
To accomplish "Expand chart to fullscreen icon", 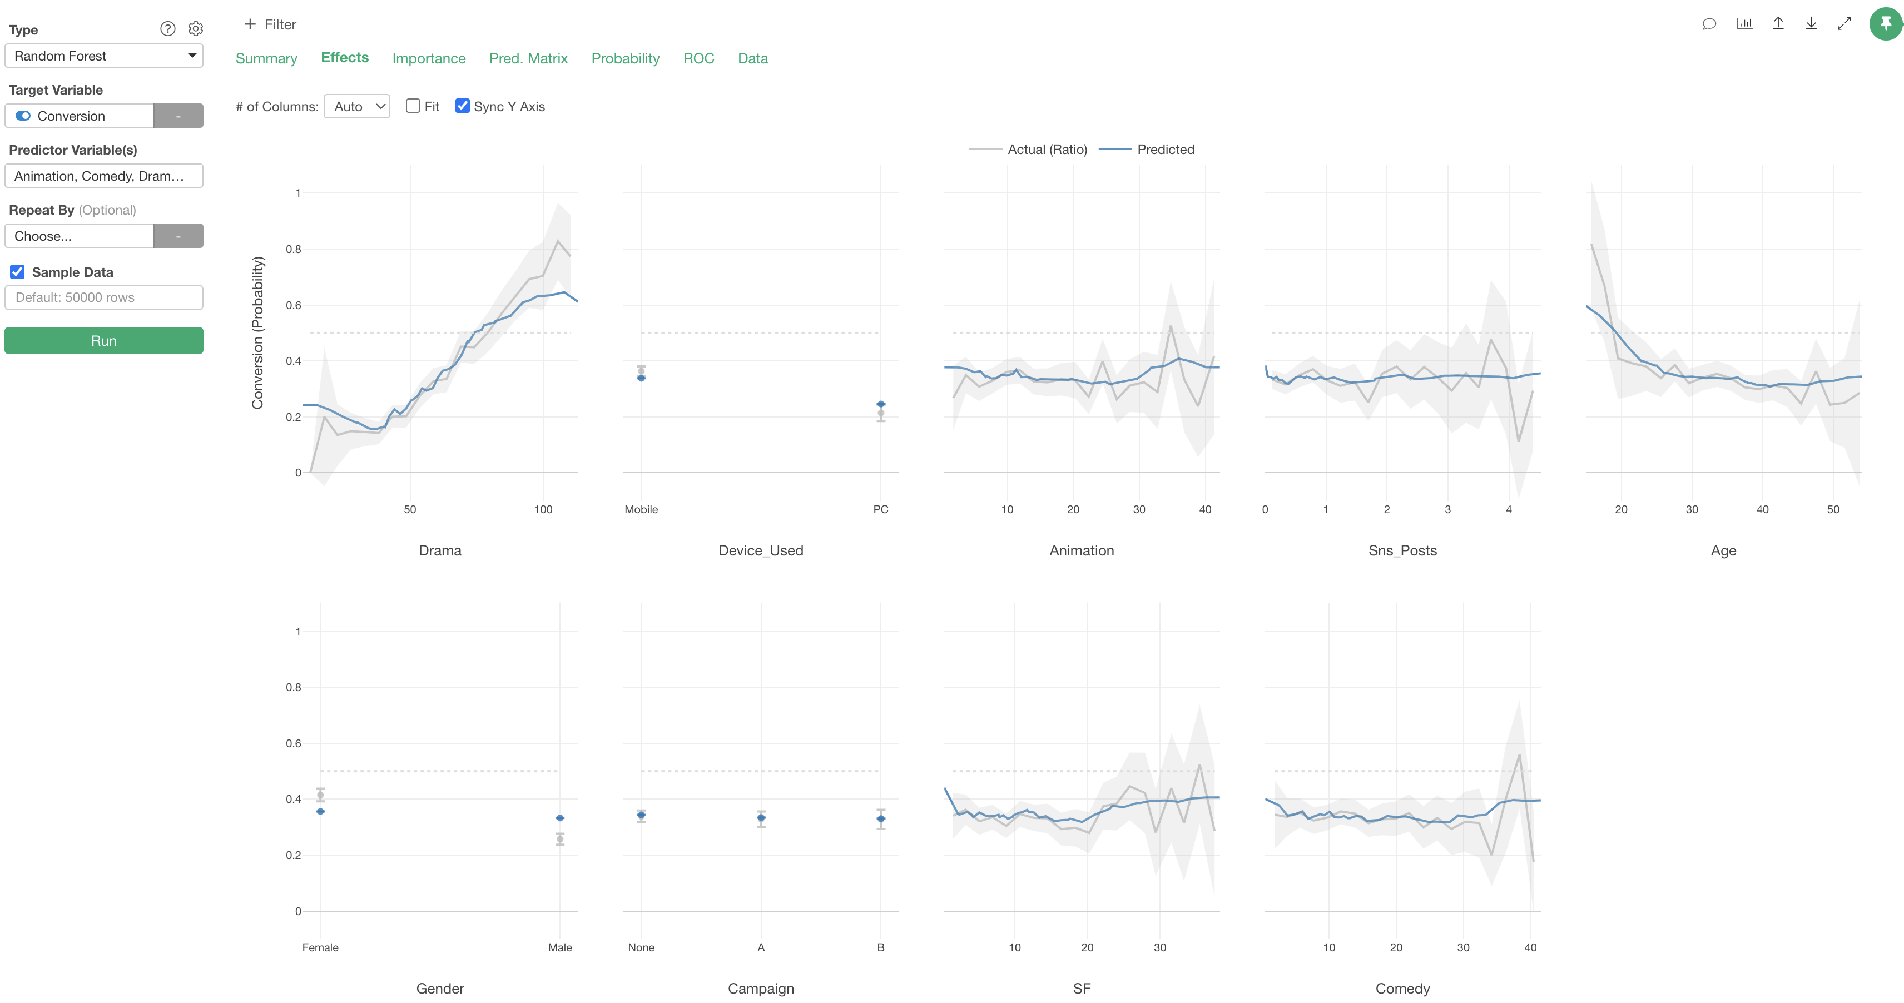I will click(1844, 24).
